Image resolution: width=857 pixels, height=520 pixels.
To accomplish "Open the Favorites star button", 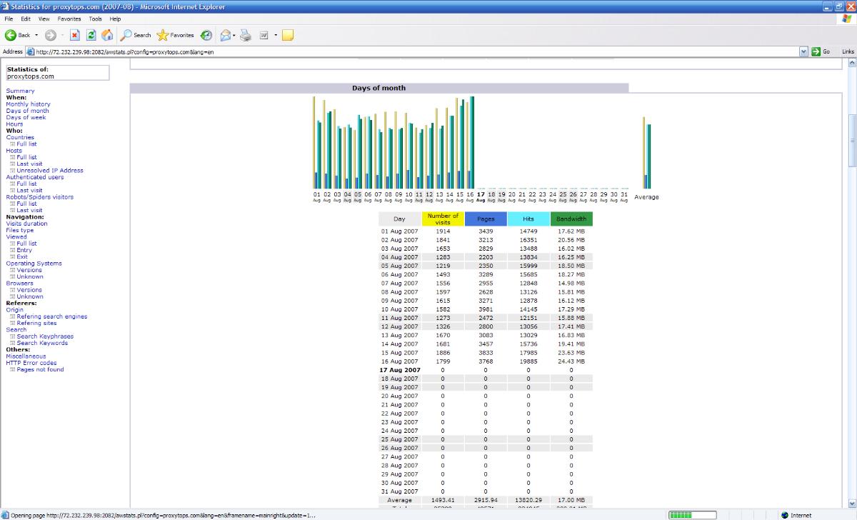I will (x=175, y=35).
